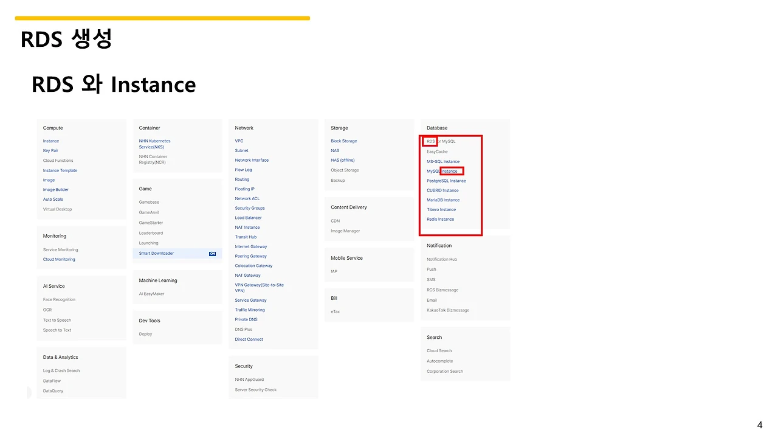Open Object Storage
The width and height of the screenshot is (778, 438).
(x=345, y=170)
